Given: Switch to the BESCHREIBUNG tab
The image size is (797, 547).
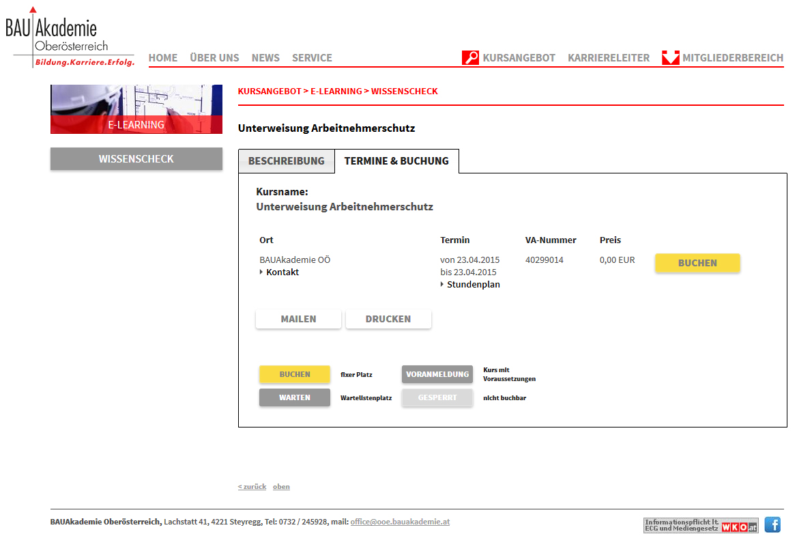Looking at the screenshot, I should [286, 160].
